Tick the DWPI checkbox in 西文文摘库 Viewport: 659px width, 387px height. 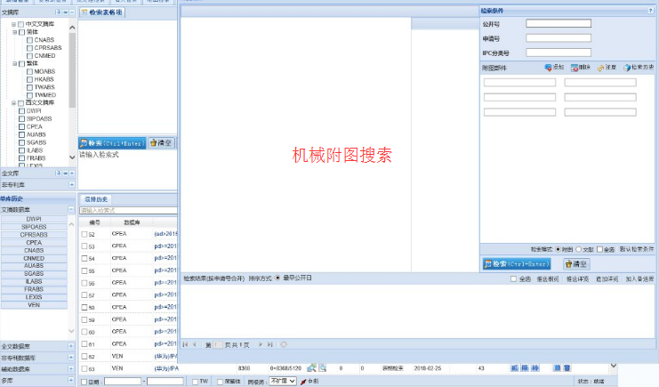[21, 111]
